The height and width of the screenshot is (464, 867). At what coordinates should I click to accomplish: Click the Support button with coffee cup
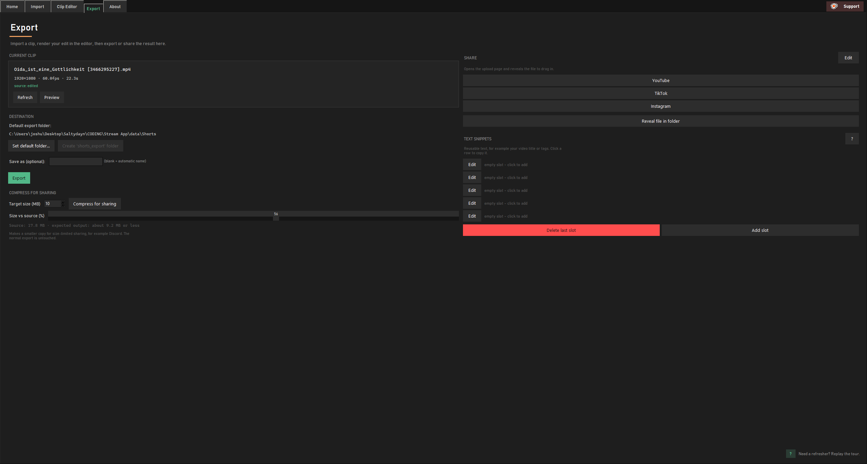pyautogui.click(x=845, y=6)
